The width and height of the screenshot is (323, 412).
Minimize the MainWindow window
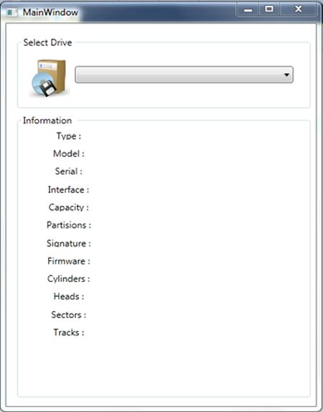[248, 10]
